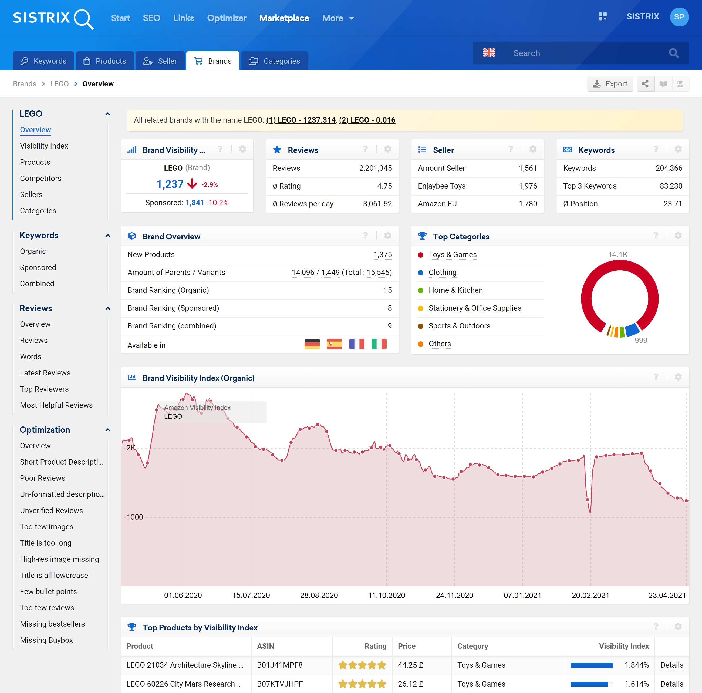The image size is (702, 693).
Task: Click the Export button
Action: pyautogui.click(x=610, y=84)
